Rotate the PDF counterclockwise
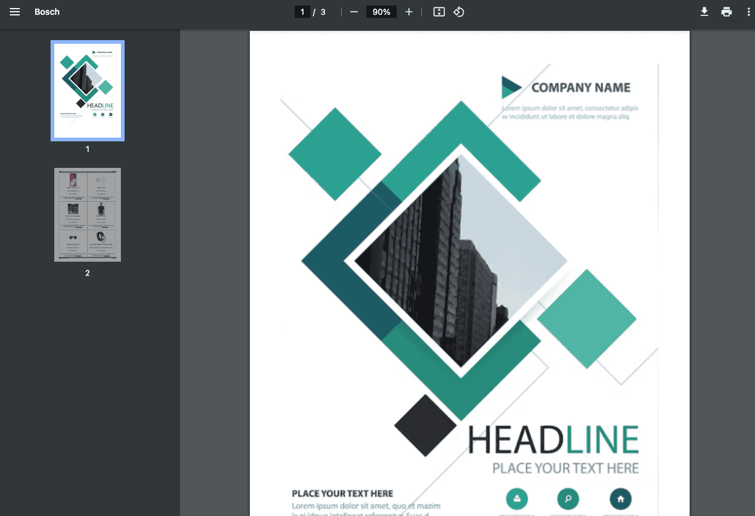Screen dimensions: 755x516 [x=458, y=12]
